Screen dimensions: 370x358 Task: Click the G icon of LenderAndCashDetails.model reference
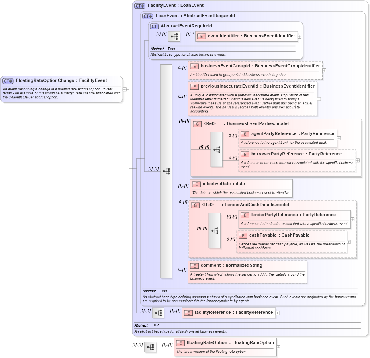195,205
